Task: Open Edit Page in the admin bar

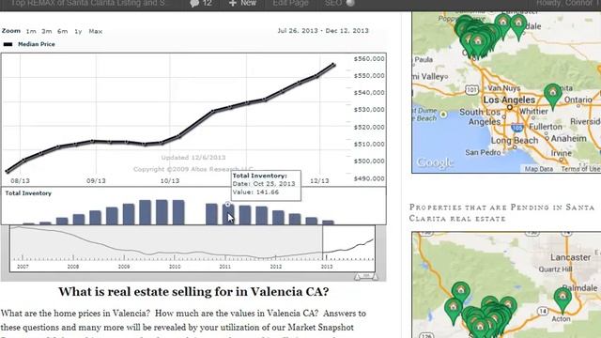Action: 290,3
